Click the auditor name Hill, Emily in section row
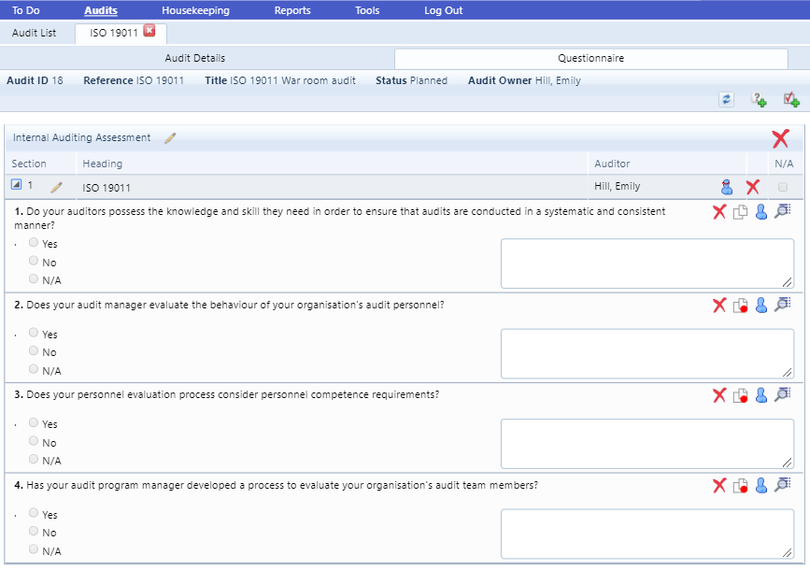This screenshot has width=810, height=570. (x=618, y=186)
